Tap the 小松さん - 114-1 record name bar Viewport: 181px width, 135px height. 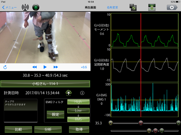click(x=45, y=84)
